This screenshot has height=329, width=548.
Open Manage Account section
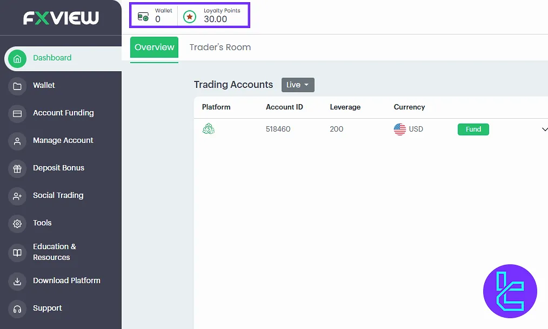coord(63,141)
